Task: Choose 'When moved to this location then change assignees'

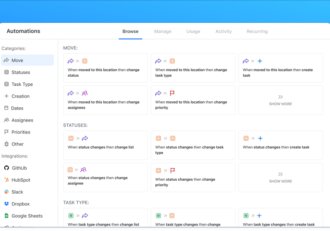Action: (105, 100)
